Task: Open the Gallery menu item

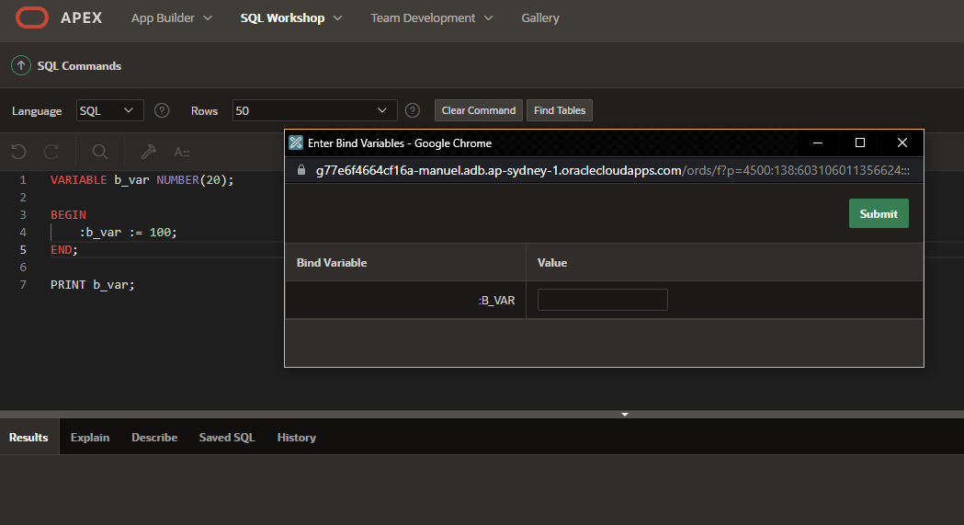Action: [x=540, y=17]
